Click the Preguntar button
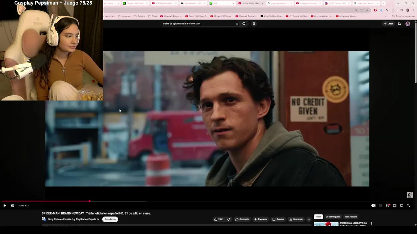 pyautogui.click(x=261, y=219)
